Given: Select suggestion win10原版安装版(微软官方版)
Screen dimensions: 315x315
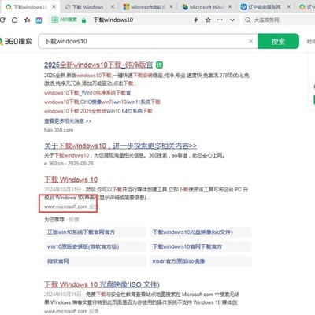Looking at the screenshot, I should pos(95,246).
